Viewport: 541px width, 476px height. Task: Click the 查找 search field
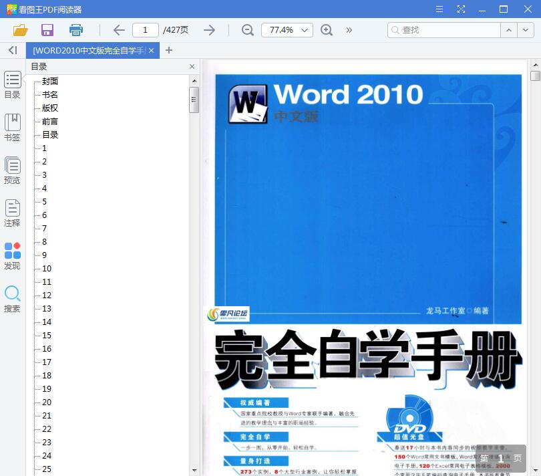pyautogui.click(x=444, y=30)
